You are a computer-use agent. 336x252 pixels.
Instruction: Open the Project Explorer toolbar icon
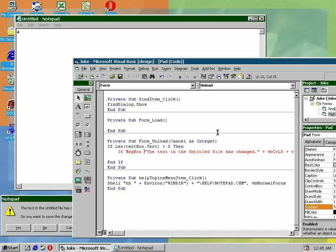[203, 76]
